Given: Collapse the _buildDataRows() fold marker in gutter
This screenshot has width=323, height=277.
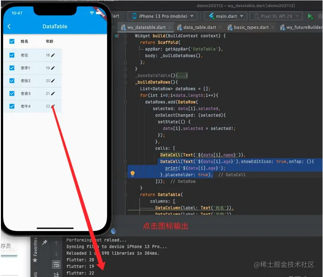Looking at the screenshot, I should 126,82.
